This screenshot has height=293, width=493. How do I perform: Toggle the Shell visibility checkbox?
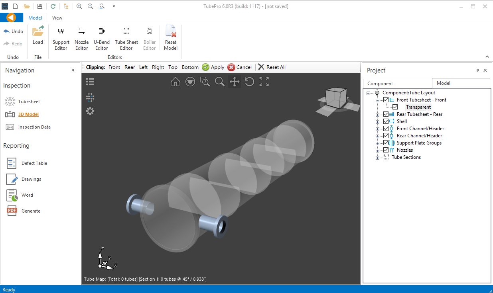click(386, 121)
